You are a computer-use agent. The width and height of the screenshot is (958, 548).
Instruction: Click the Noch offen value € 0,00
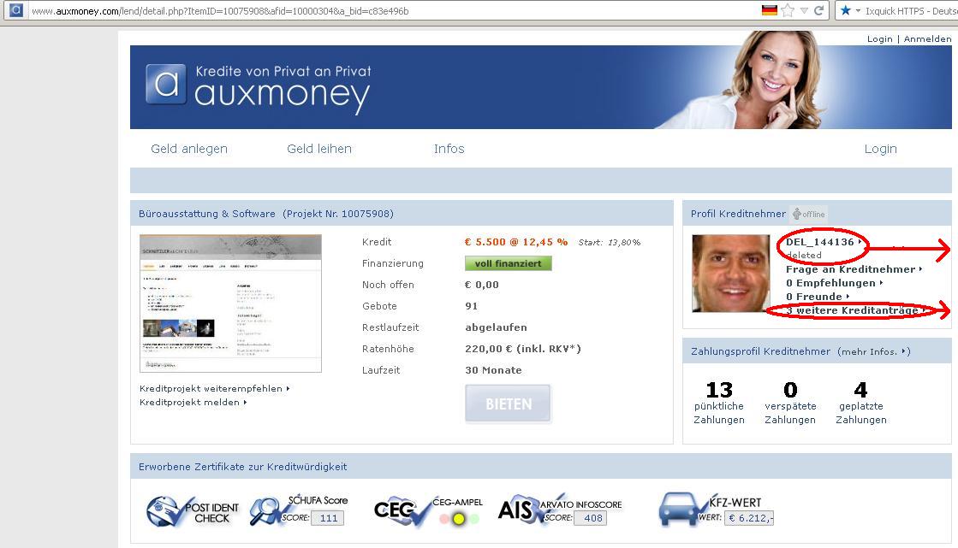point(481,285)
